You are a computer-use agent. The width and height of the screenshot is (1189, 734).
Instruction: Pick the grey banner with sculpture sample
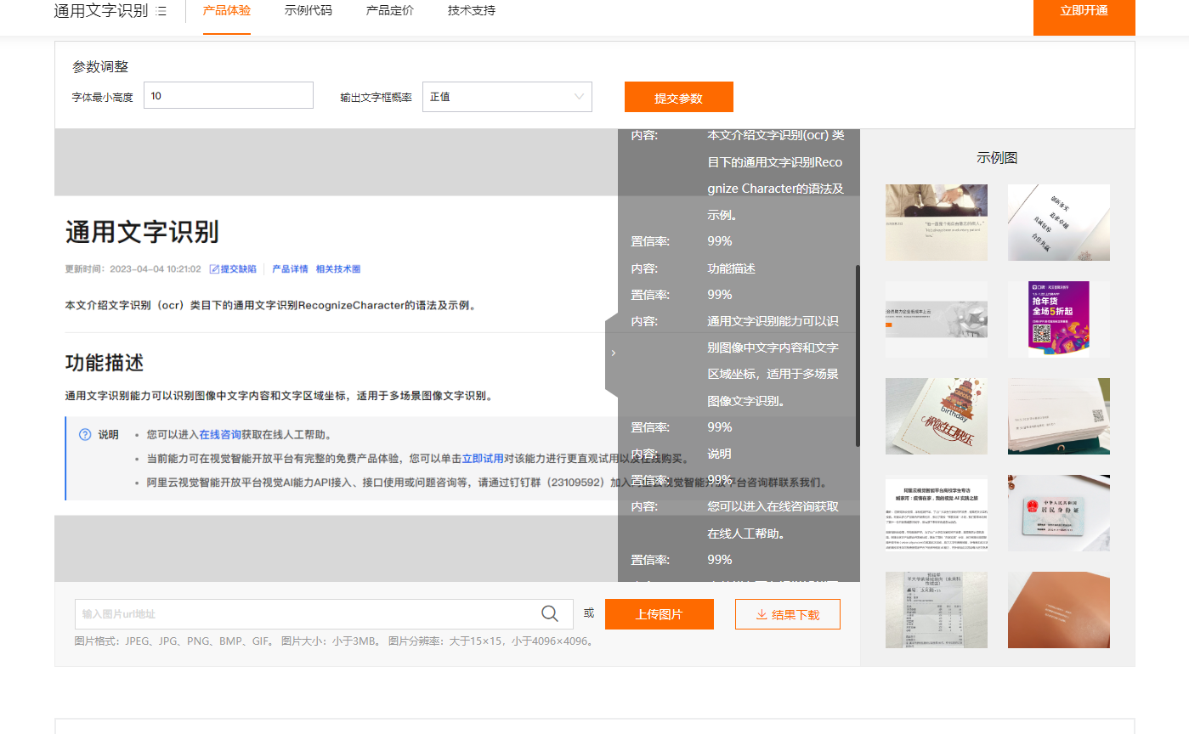tap(937, 319)
